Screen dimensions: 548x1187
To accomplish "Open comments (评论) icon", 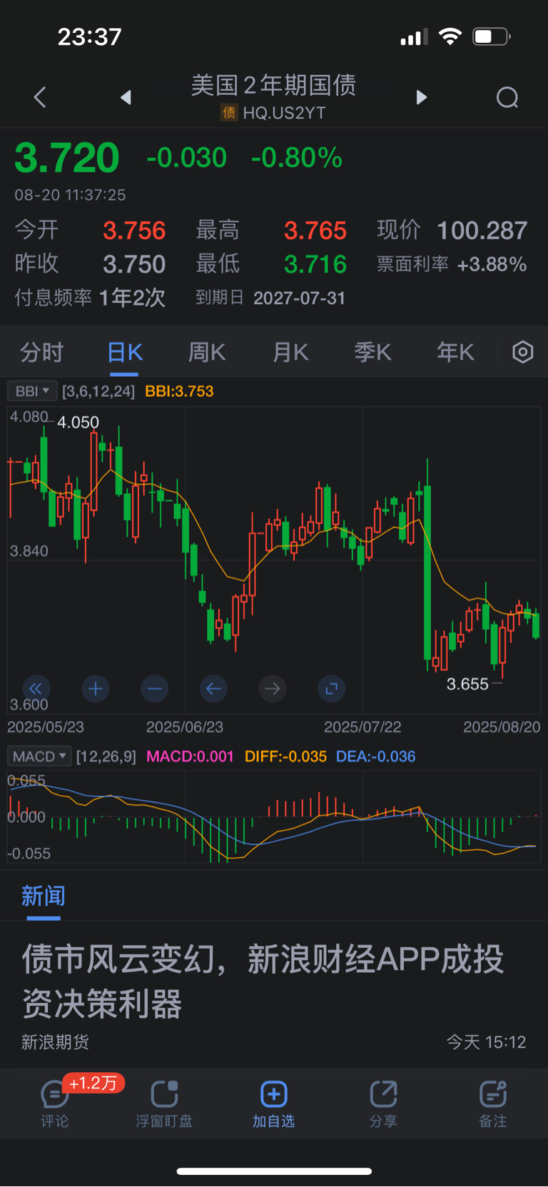I will tap(55, 1103).
